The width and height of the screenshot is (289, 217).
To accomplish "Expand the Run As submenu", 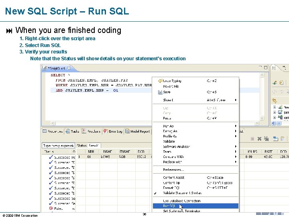I will tap(195, 126).
